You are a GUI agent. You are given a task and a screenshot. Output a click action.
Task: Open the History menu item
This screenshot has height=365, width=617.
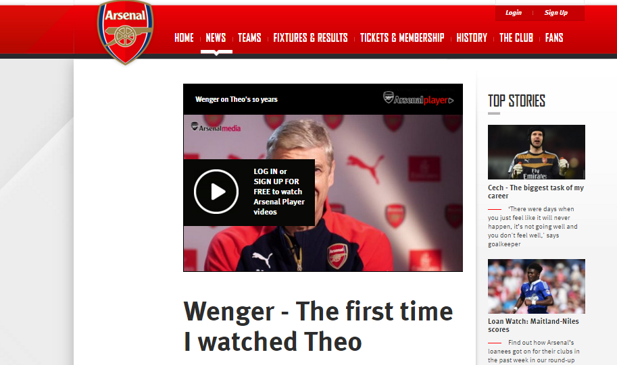tap(472, 38)
